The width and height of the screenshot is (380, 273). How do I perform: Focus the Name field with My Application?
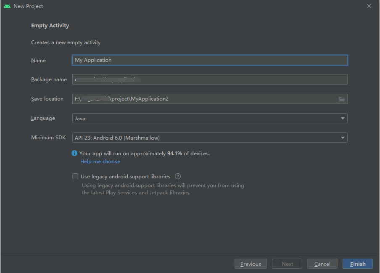[x=210, y=60]
